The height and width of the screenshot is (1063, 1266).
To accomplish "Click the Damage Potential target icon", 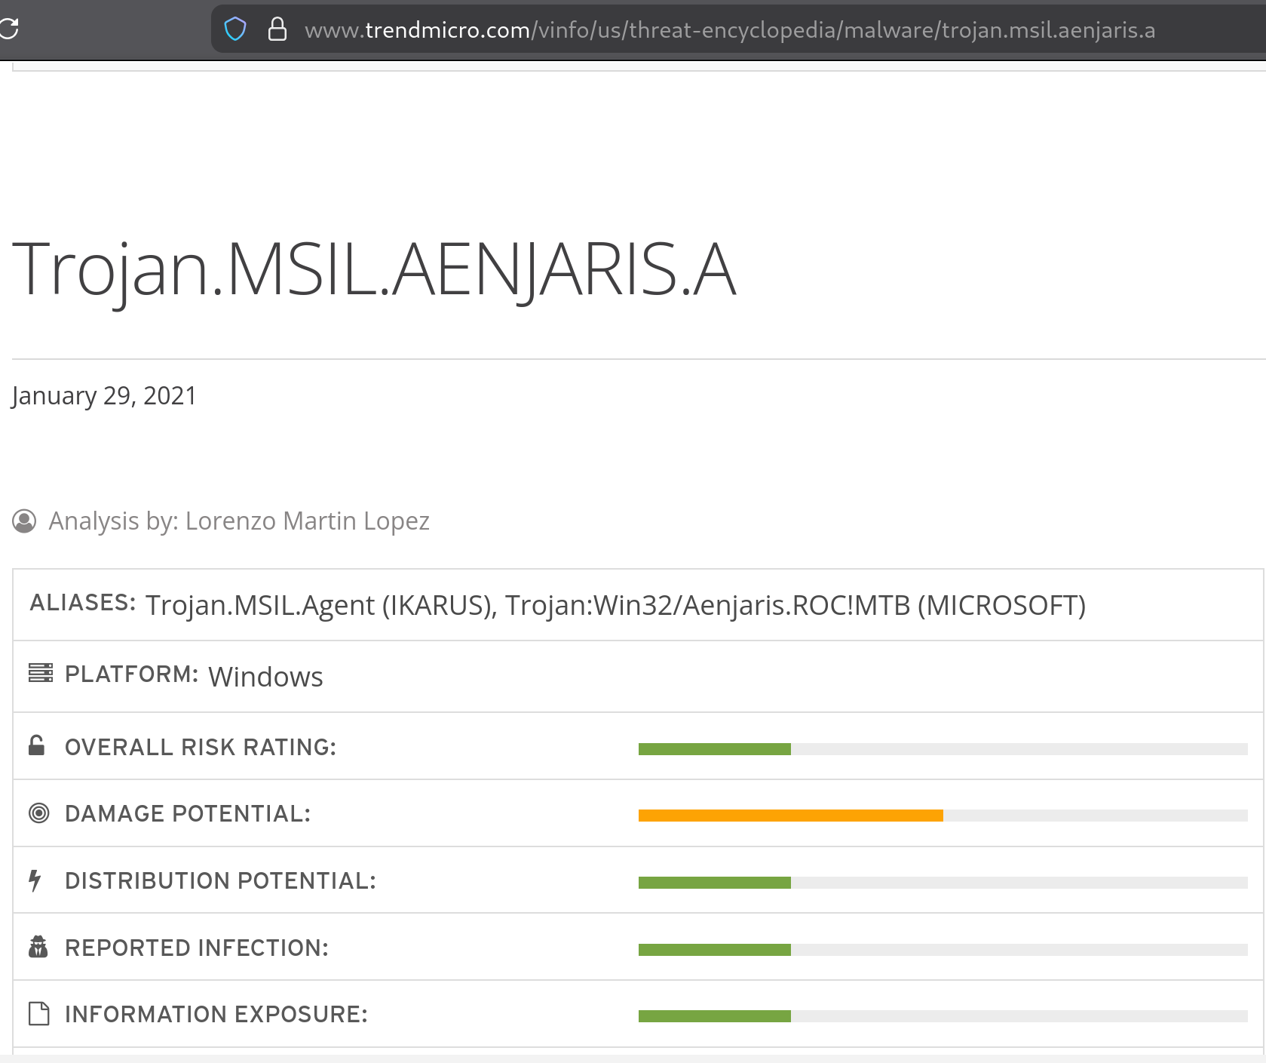I will coord(38,813).
